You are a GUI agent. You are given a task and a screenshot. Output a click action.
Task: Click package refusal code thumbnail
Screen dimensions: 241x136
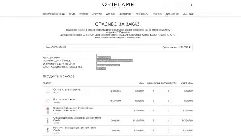click(x=48, y=101)
